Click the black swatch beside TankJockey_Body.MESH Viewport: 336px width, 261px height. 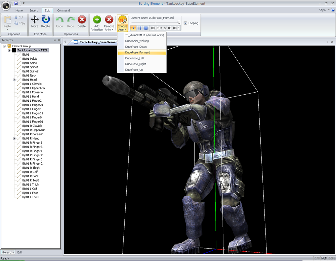14,50
